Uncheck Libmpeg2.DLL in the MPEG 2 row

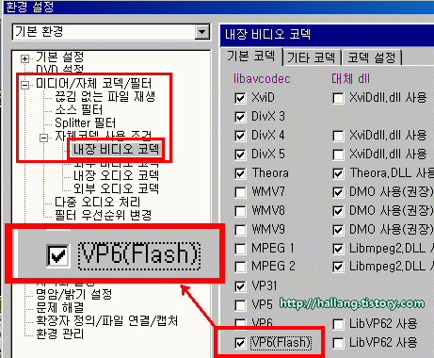click(338, 267)
